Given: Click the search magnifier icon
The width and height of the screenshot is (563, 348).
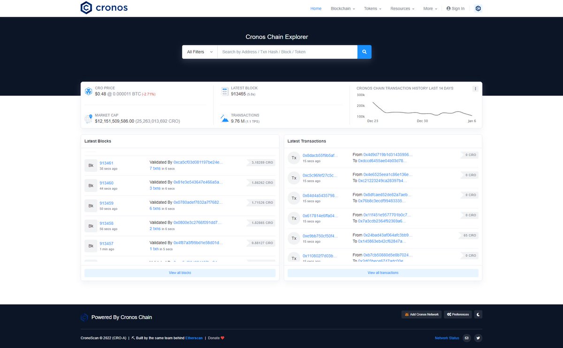Looking at the screenshot, I should (364, 52).
